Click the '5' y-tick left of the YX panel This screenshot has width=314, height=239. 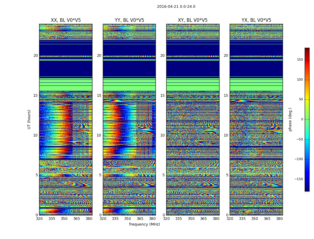tap(227, 175)
